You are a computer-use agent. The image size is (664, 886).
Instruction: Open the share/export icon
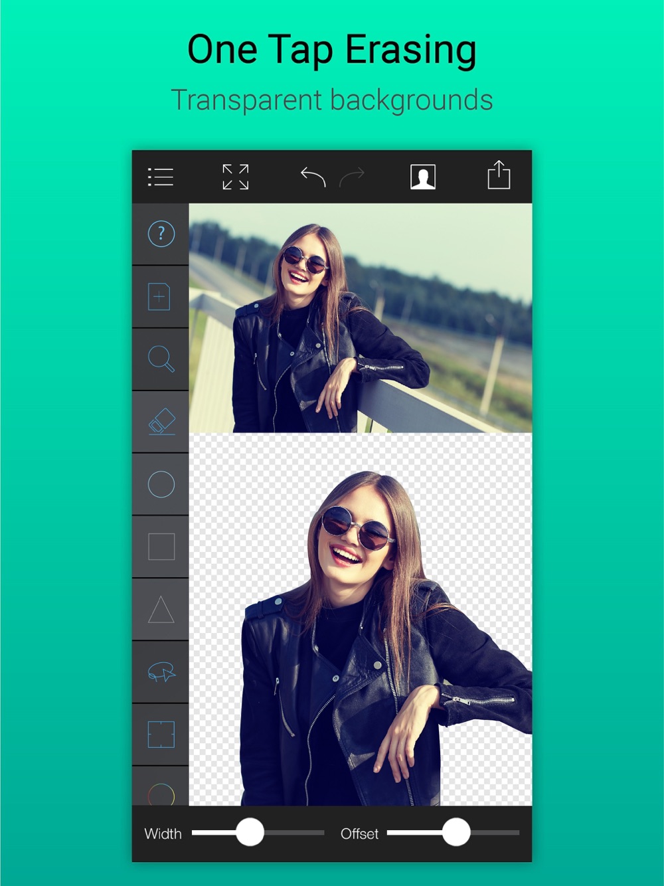pyautogui.click(x=499, y=175)
